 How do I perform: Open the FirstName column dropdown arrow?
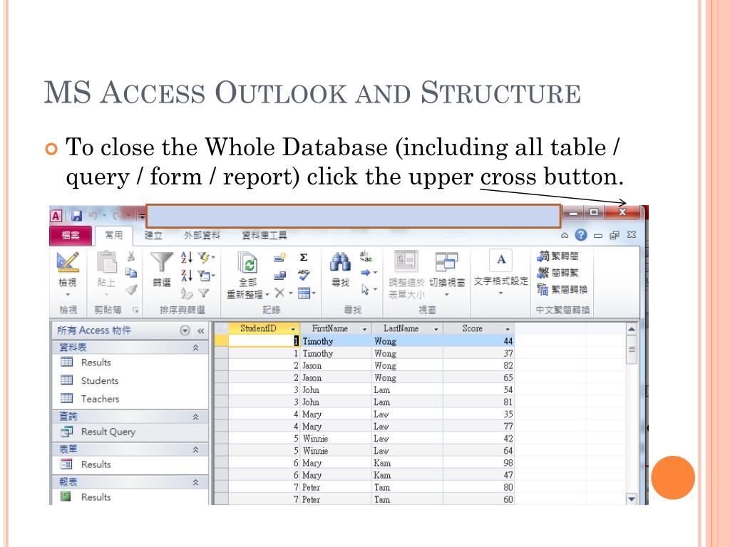pyautogui.click(x=364, y=329)
